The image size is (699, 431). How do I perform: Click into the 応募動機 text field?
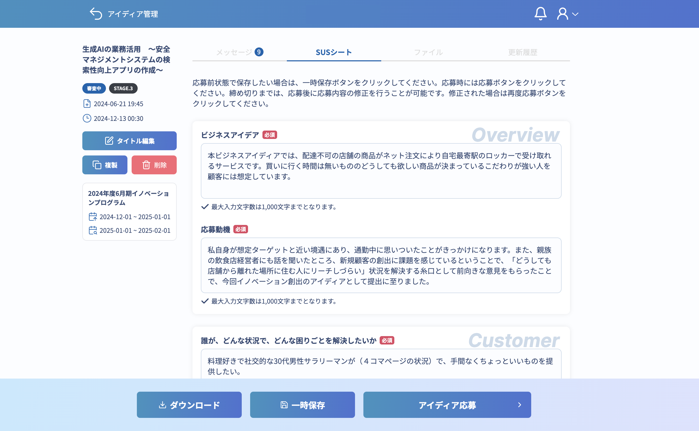click(381, 265)
